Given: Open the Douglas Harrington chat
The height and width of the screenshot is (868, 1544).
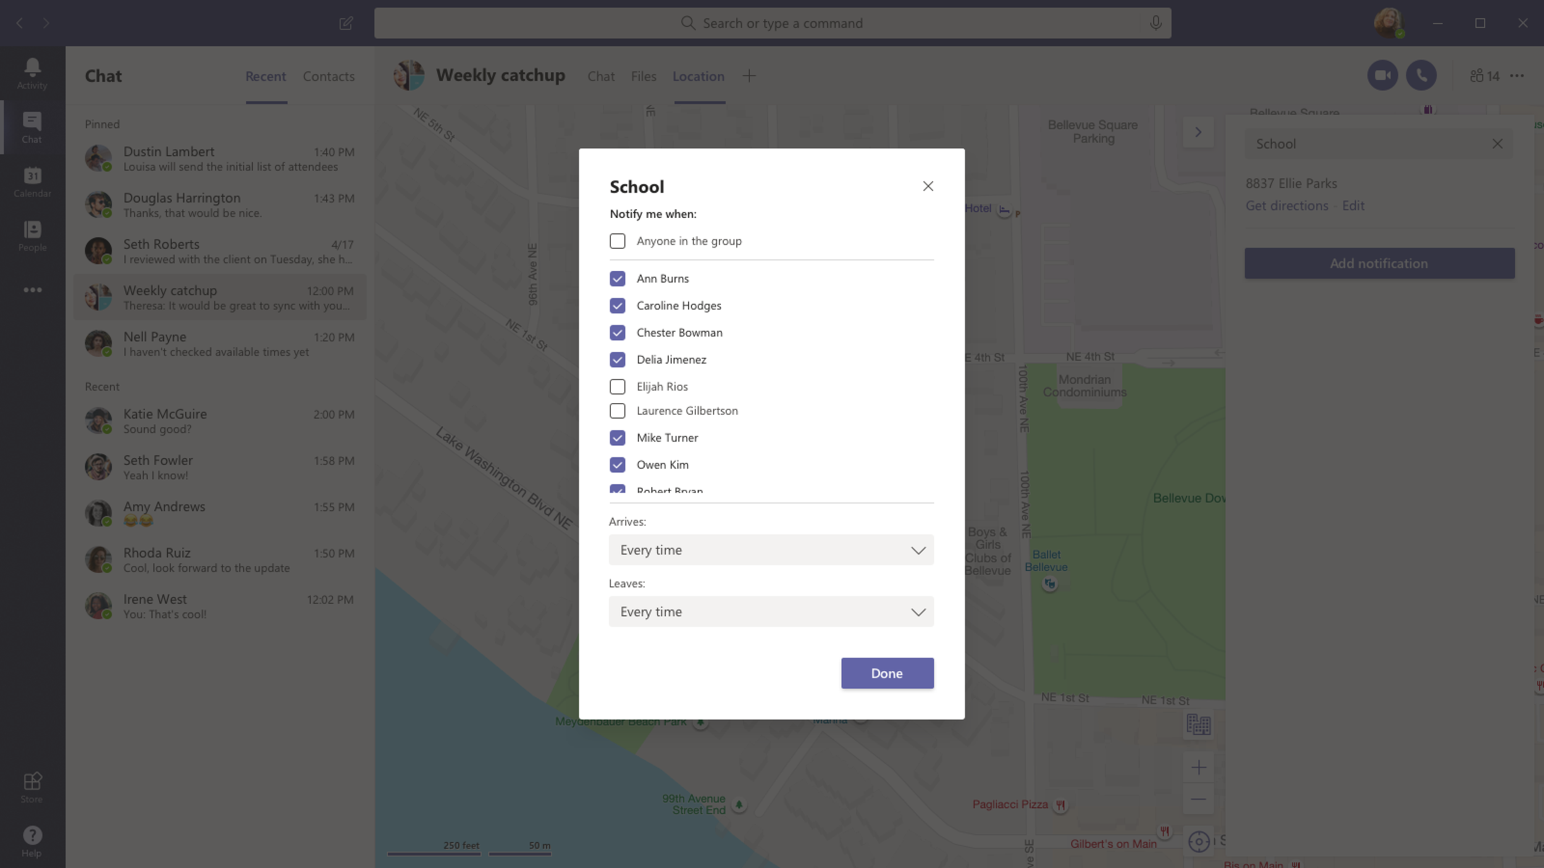Looking at the screenshot, I should tap(220, 204).
